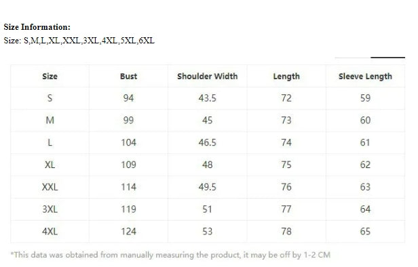The image size is (418, 267).
Task: Select the S size row label
Action: tap(50, 98)
